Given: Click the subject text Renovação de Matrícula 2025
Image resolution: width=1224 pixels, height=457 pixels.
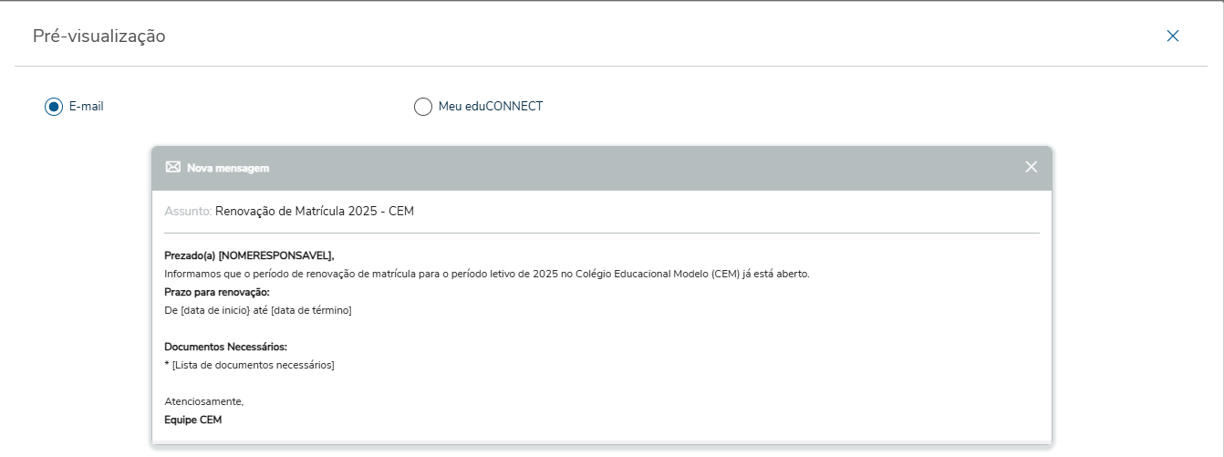Looking at the screenshot, I should tap(315, 212).
